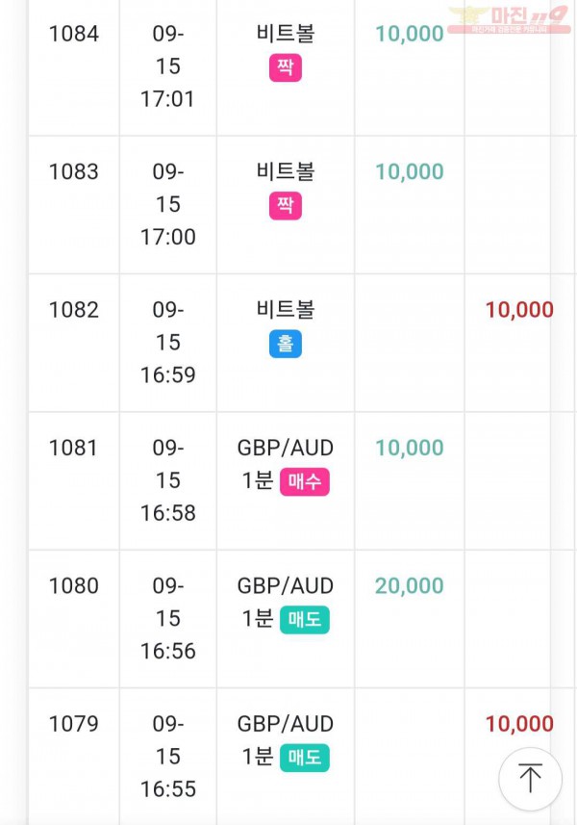Select record number 1084
The image size is (577, 825).
click(x=74, y=34)
